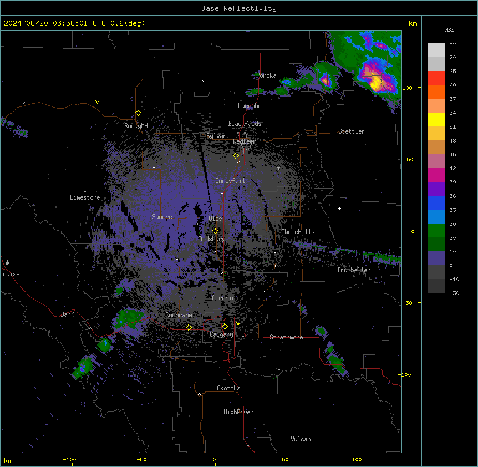478x467 pixels.
Task: Click the Didsbury town label
Action: point(212,239)
